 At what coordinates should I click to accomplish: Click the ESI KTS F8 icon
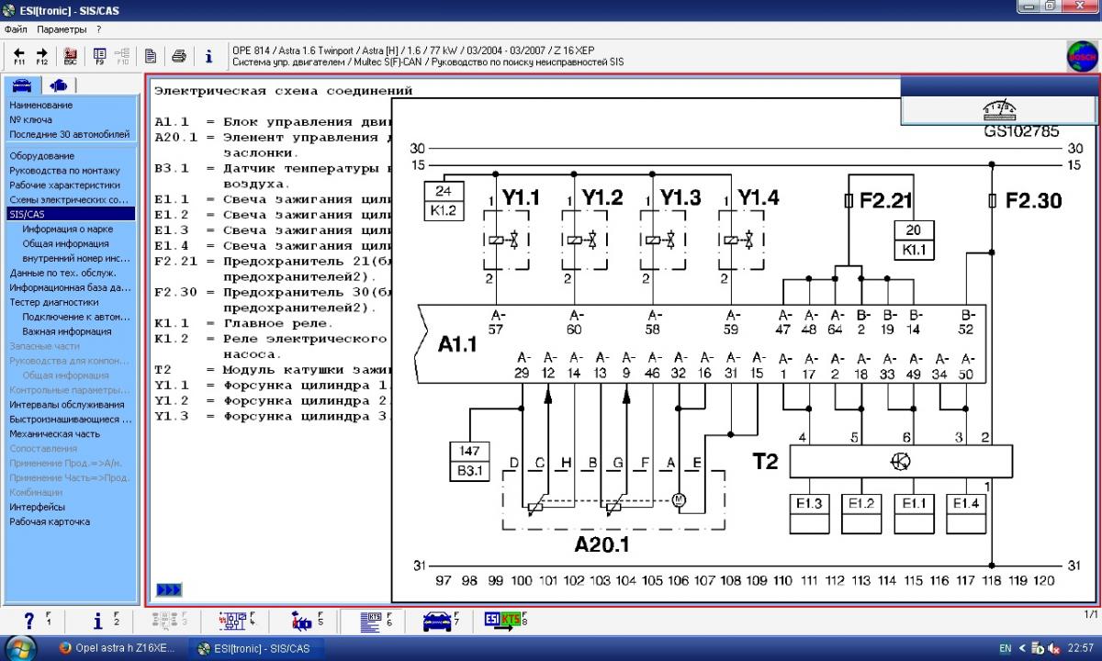(501, 622)
